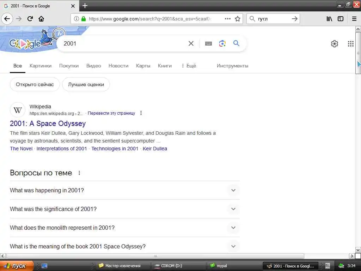Image resolution: width=361 pixels, height=271 pixels.
Task: Click the vertical scrollbar up arrow
Action: coord(358,29)
